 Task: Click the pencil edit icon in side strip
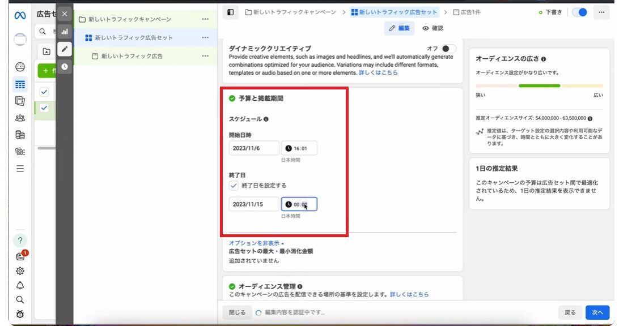coord(65,49)
